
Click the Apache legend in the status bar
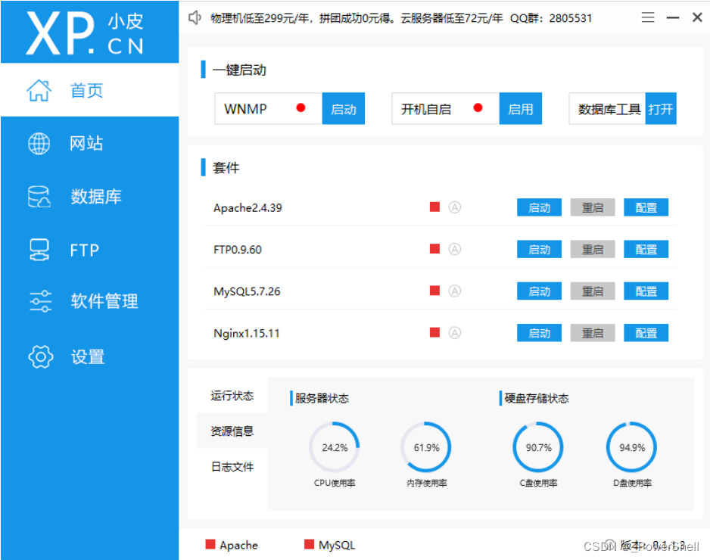coord(232,544)
